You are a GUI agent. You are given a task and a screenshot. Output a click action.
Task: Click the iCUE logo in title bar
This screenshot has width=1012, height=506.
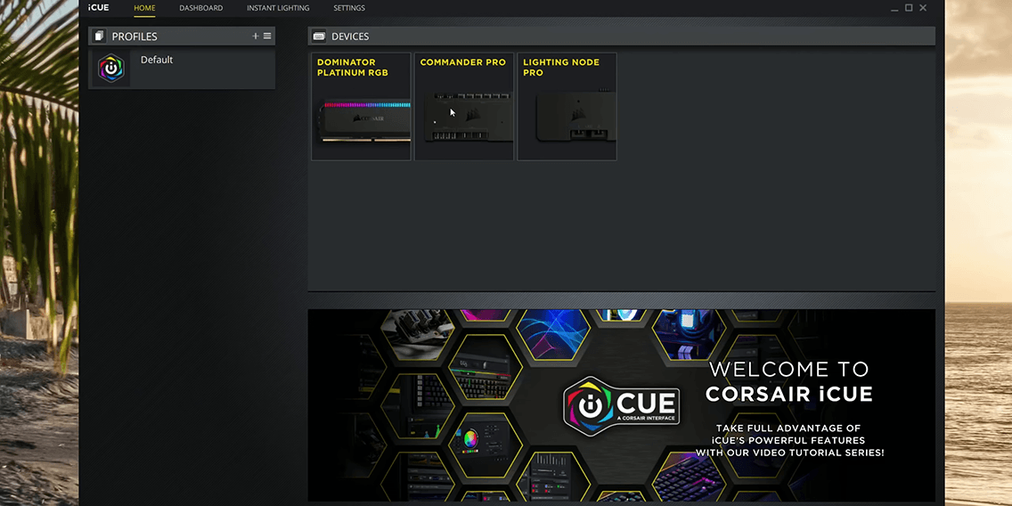(99, 8)
